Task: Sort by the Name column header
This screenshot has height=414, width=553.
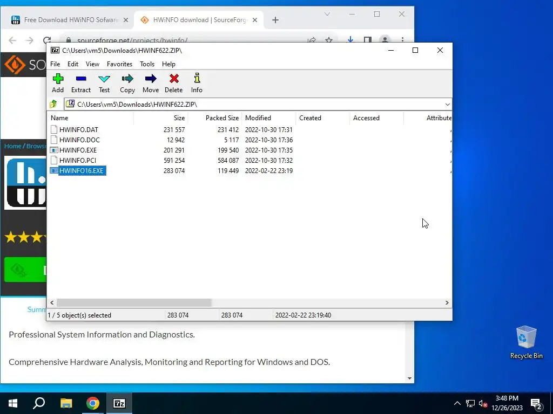Action: coord(91,118)
